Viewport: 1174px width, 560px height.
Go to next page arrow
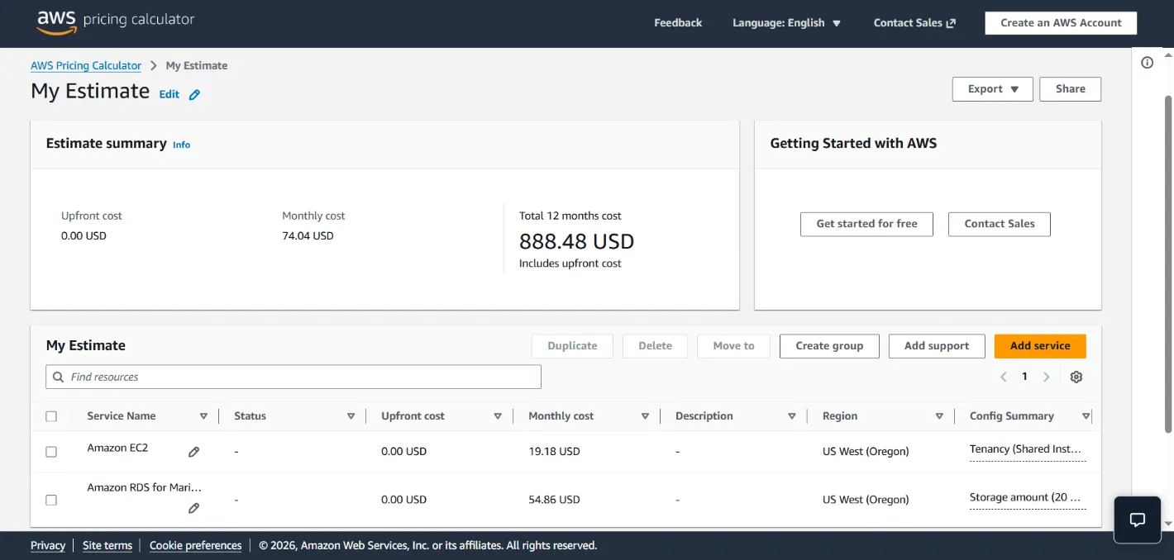tap(1046, 377)
